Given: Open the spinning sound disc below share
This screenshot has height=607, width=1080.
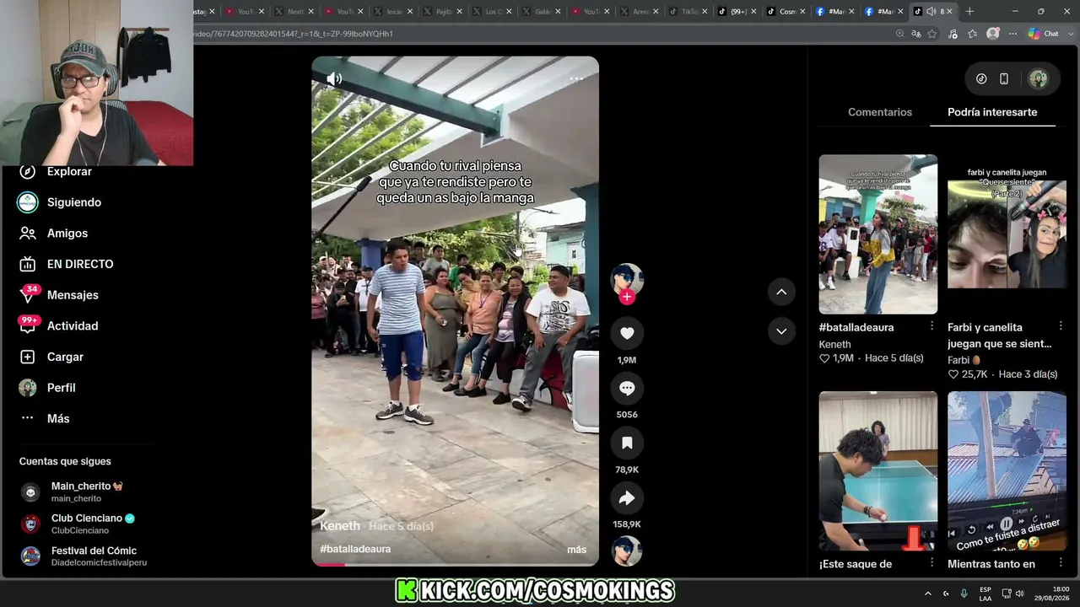Looking at the screenshot, I should point(627,551).
